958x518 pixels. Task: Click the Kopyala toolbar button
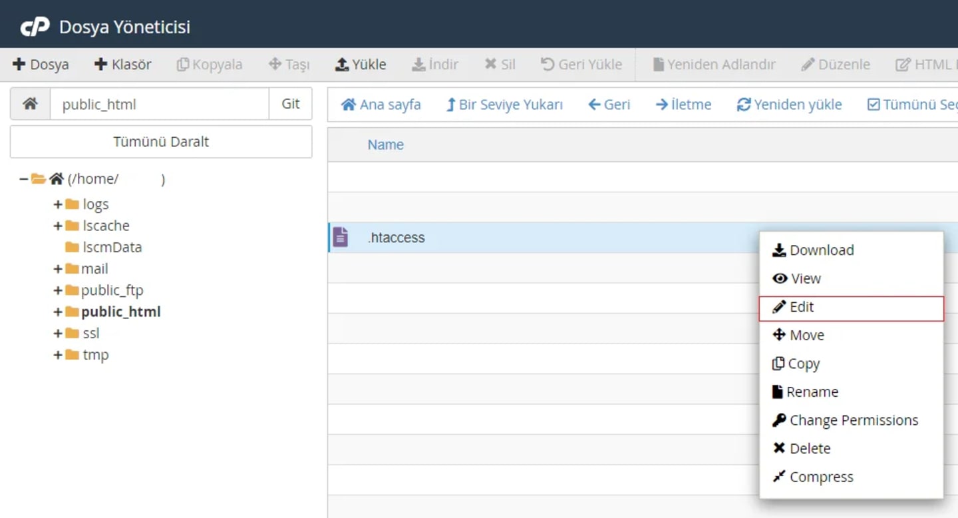coord(209,65)
